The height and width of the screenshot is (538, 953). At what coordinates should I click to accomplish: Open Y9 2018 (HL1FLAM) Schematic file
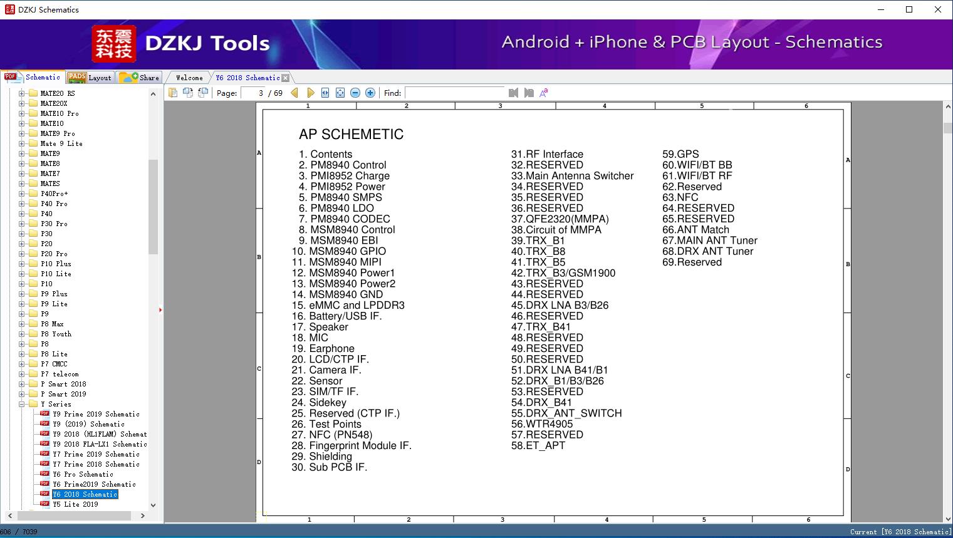(x=100, y=434)
